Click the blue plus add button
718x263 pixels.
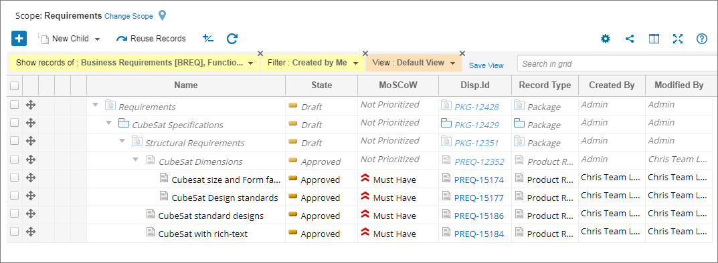19,39
